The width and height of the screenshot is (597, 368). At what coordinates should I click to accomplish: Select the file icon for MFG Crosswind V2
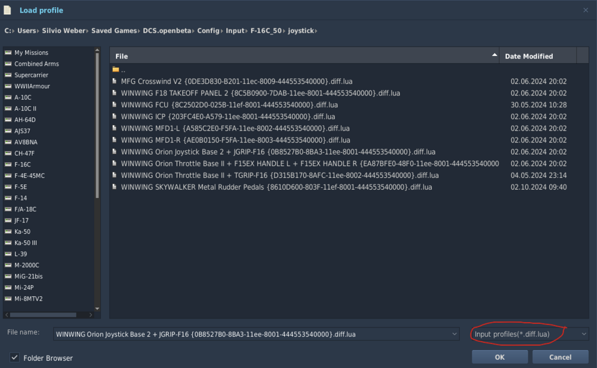114,81
